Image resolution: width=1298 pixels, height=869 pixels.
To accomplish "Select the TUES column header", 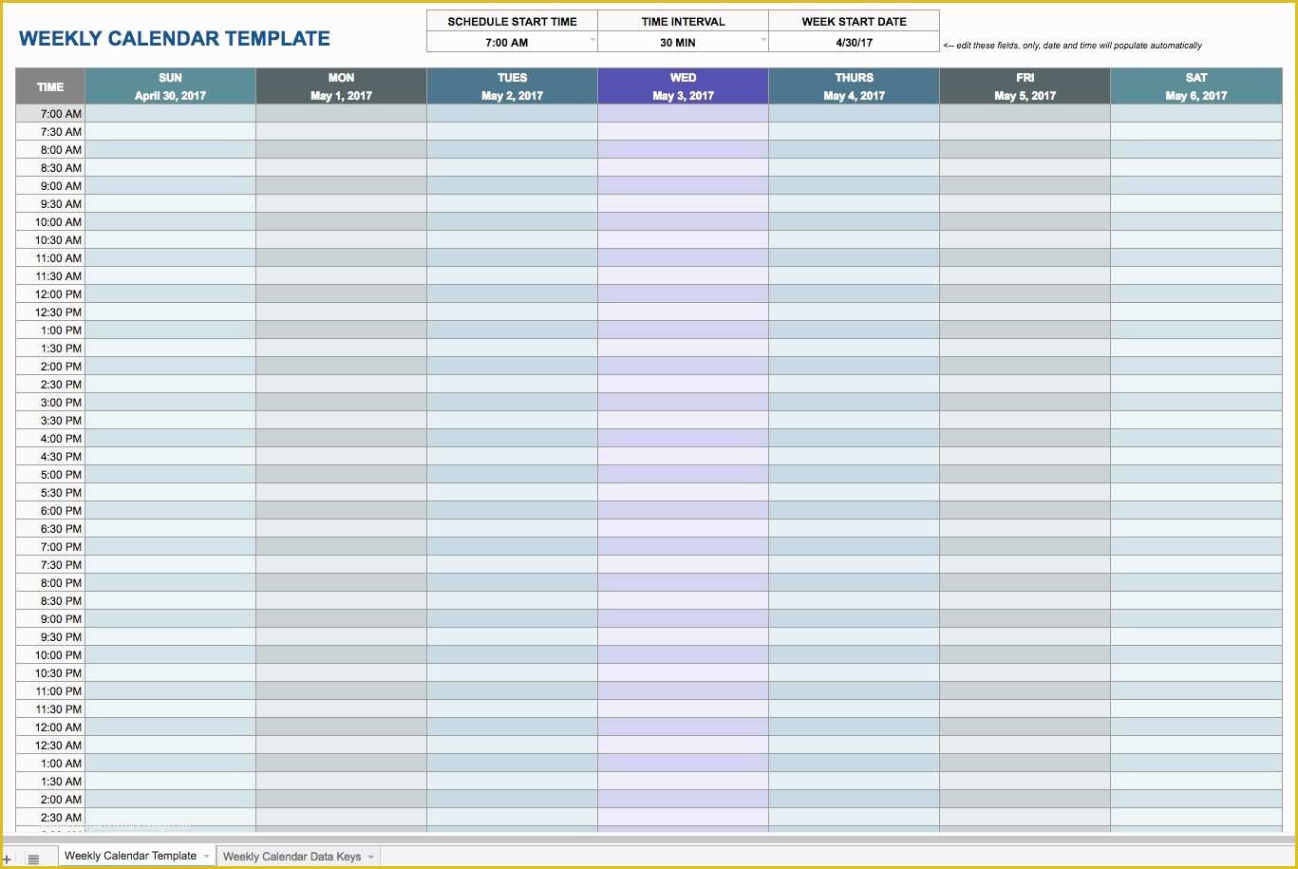I will 512,78.
